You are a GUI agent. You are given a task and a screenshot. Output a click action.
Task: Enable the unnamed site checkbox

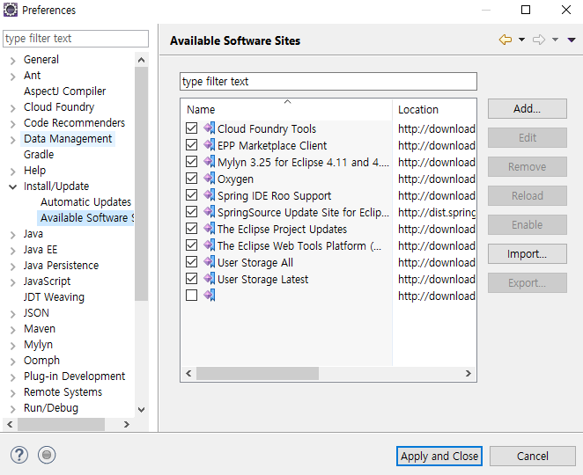[x=191, y=296]
